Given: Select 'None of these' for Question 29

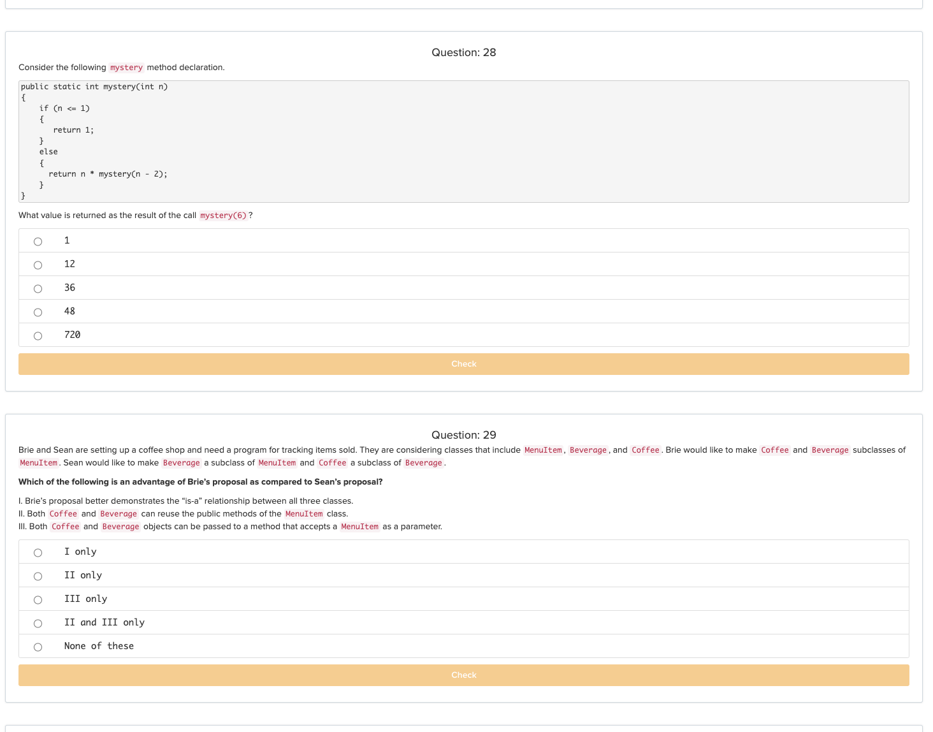Looking at the screenshot, I should [x=37, y=647].
